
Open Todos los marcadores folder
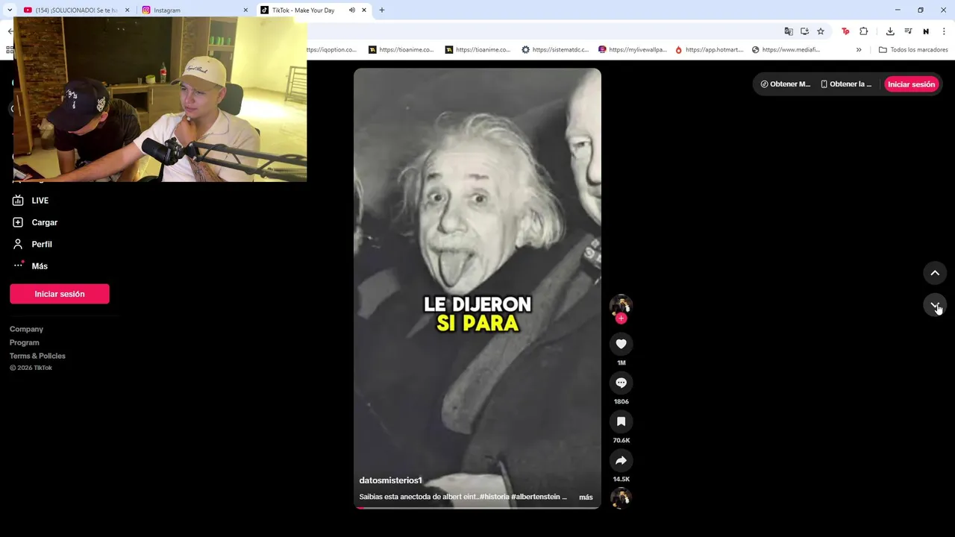pyautogui.click(x=913, y=50)
